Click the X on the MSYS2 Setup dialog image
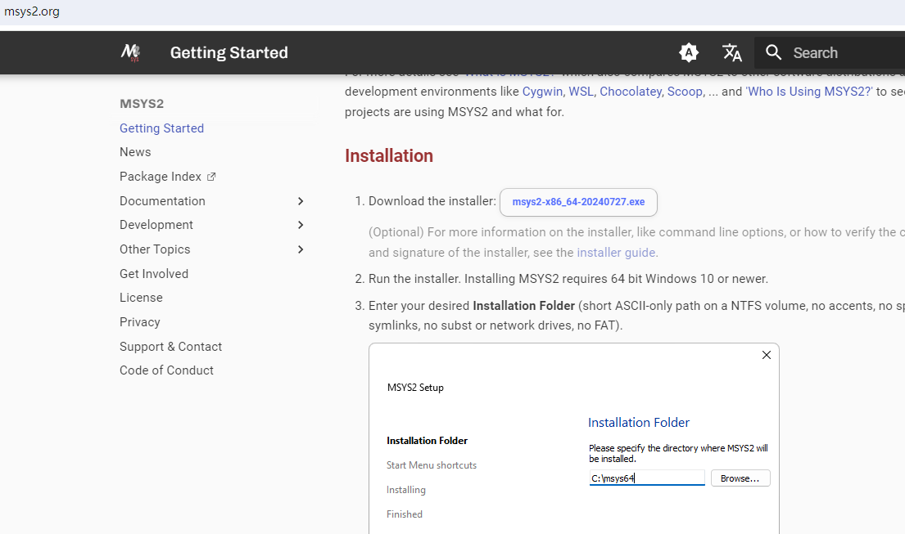Screen dimensions: 905x534 [767, 355]
